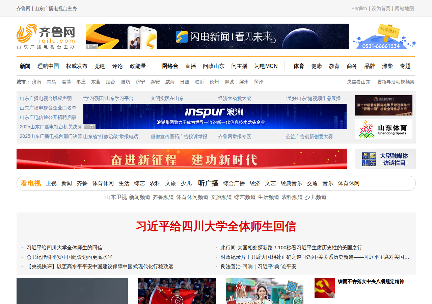Click 看电视 section heading
The width and height of the screenshot is (432, 304).
31,183
